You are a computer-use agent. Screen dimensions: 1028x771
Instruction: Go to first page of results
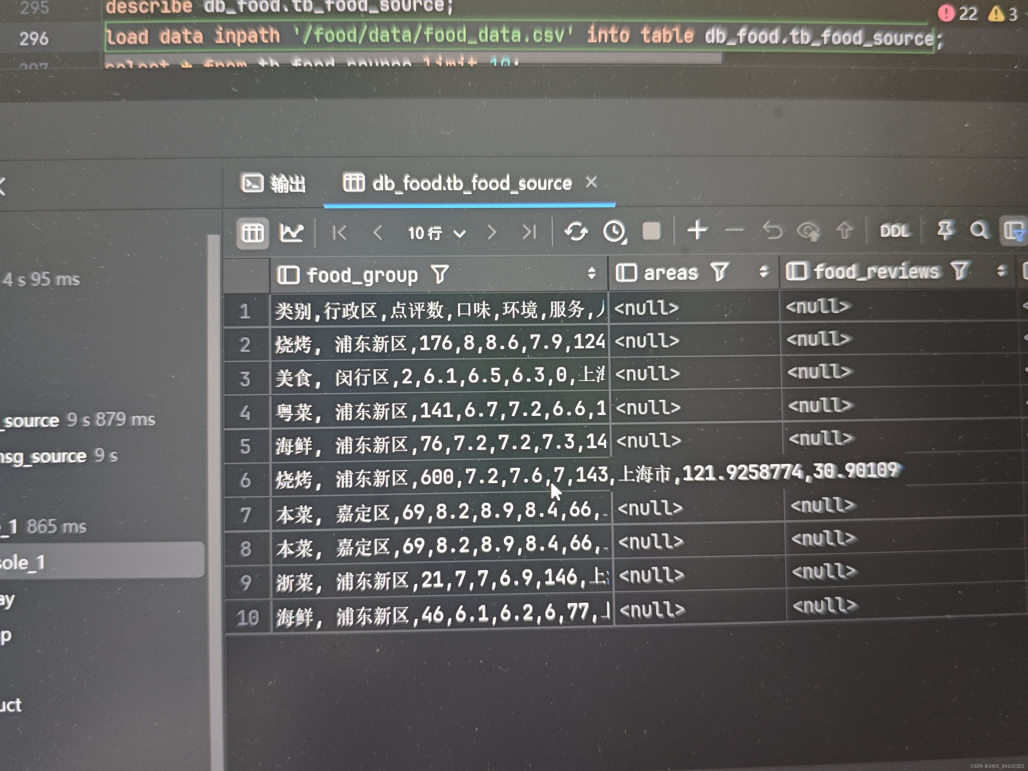point(339,232)
